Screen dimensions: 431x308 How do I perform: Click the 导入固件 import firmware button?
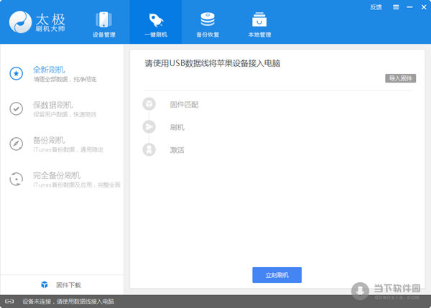tap(401, 78)
